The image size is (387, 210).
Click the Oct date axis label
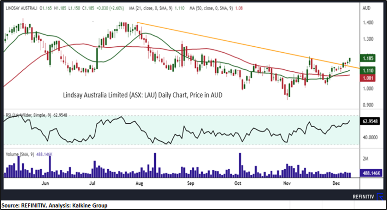(238, 183)
